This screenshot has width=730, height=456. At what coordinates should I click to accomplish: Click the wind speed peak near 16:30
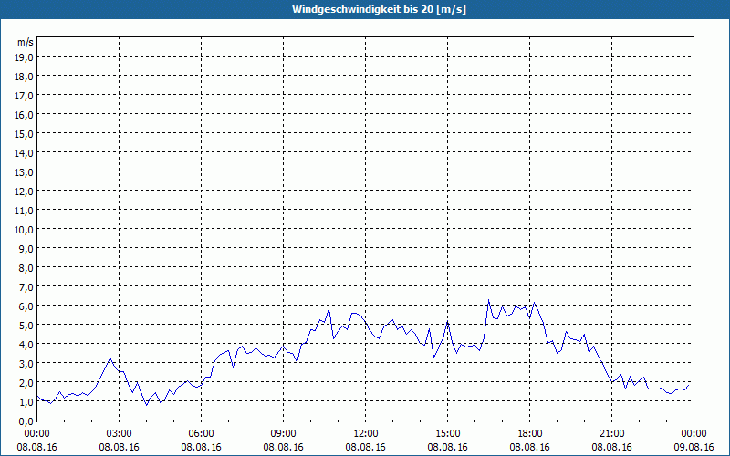(489, 300)
